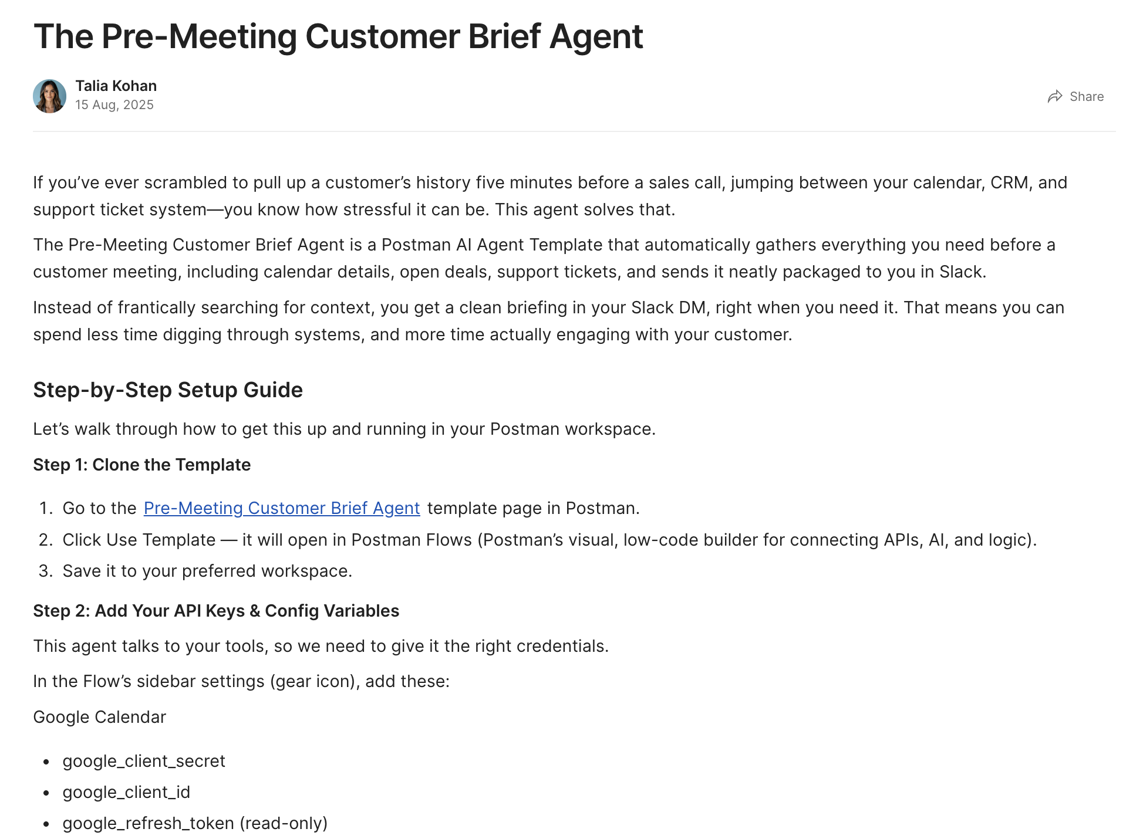Click the main article title heading

pos(338,36)
